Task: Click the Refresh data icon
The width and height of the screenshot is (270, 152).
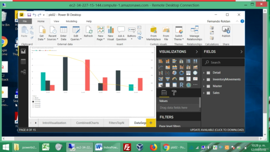Action: tap(88, 32)
